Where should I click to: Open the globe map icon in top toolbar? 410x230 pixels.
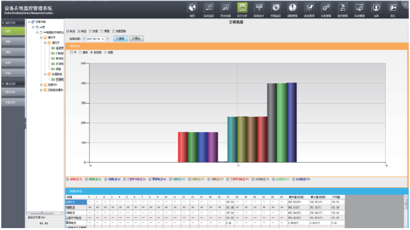point(192,8)
